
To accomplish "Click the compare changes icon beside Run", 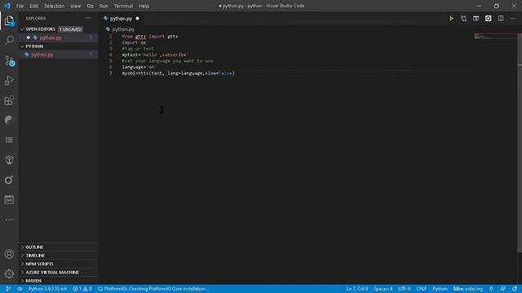I will (x=464, y=19).
